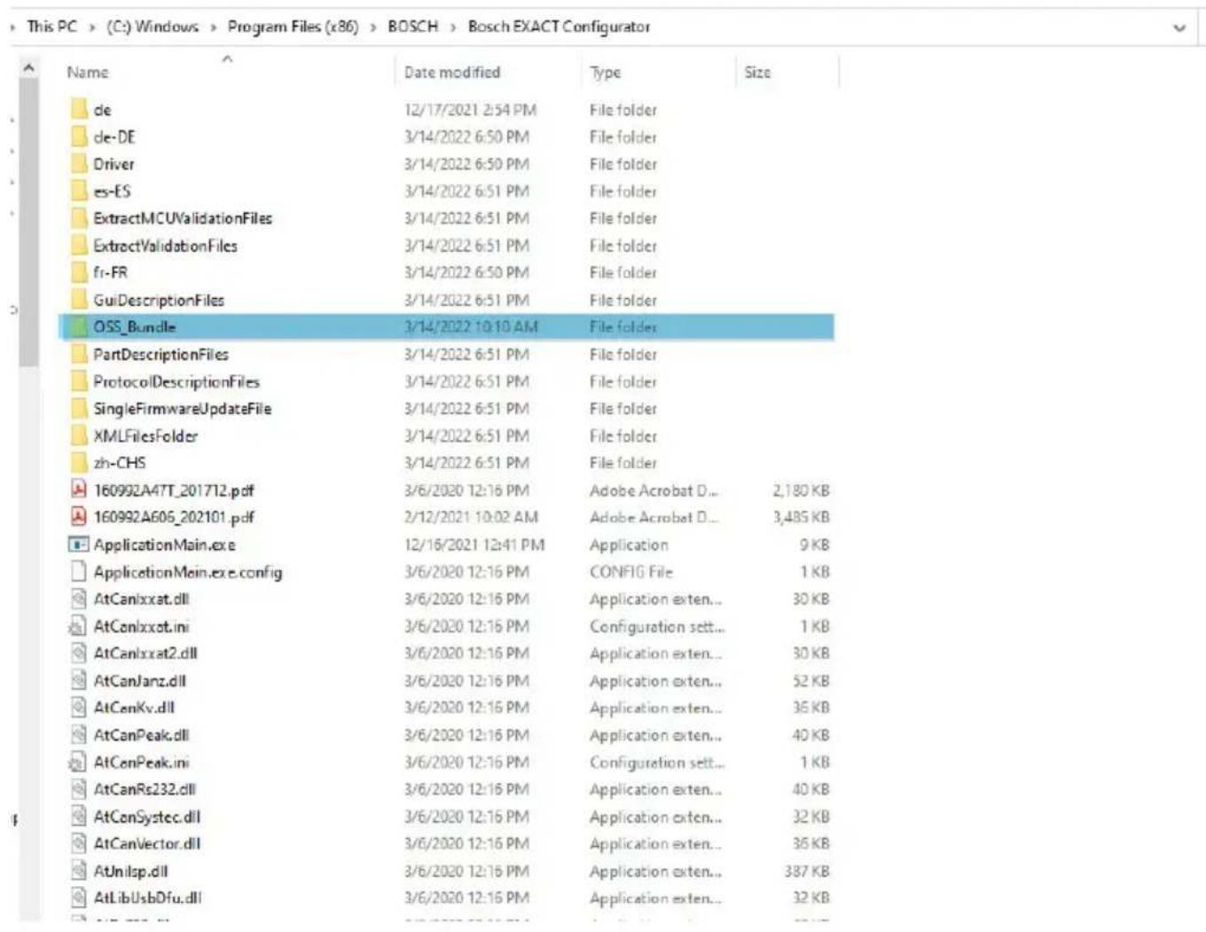Click the fr-FR folder icon
This screenshot has height=932, width=1206.
[x=79, y=273]
